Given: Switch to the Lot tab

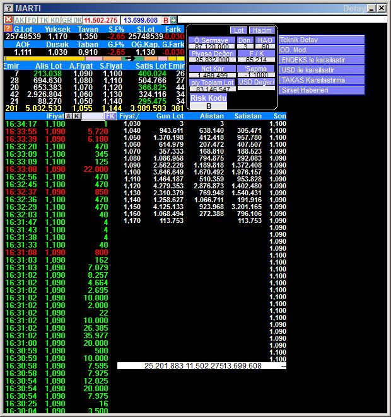Looking at the screenshot, I should point(239,30).
